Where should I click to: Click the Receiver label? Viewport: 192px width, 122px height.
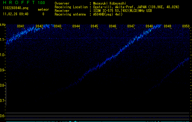click(62, 11)
